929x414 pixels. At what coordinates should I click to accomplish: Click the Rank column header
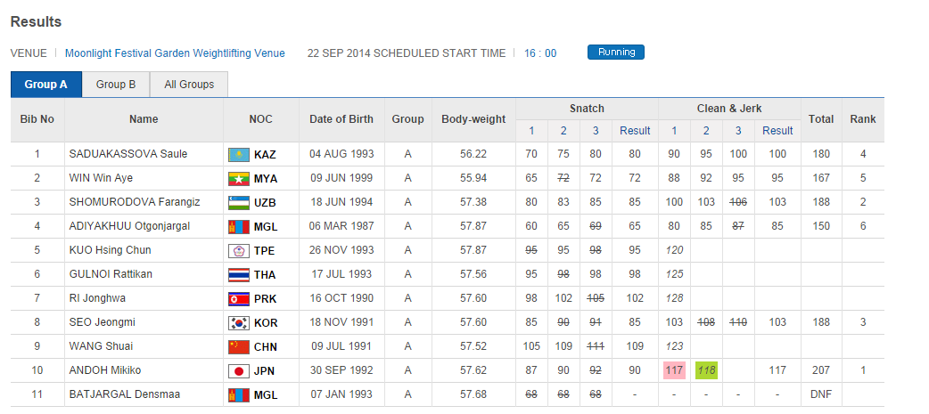(x=862, y=119)
